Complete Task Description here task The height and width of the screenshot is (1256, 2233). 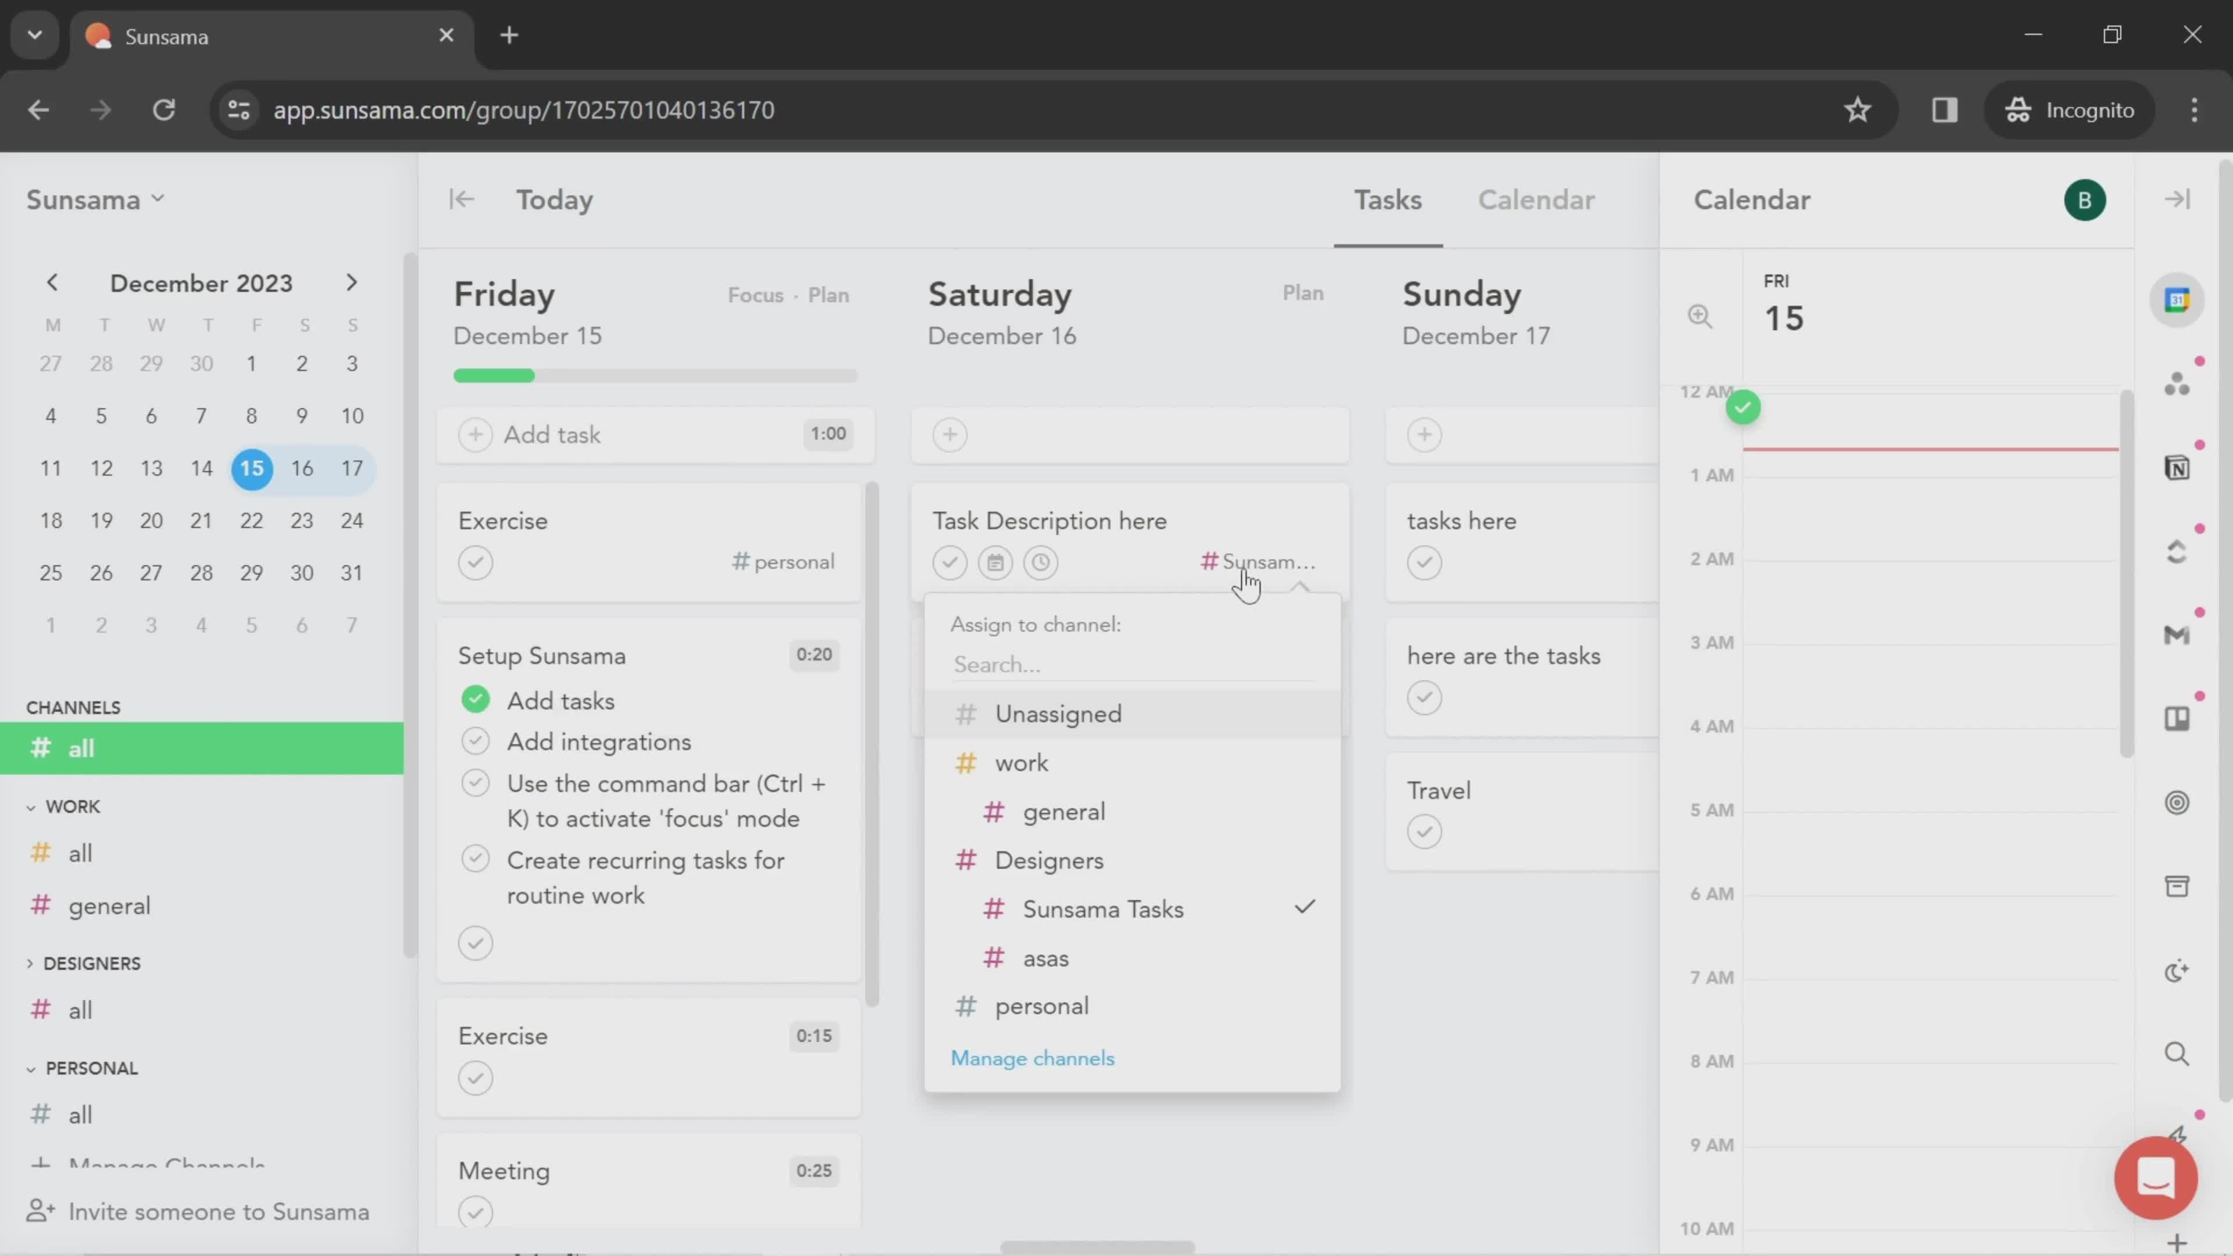[x=950, y=562]
